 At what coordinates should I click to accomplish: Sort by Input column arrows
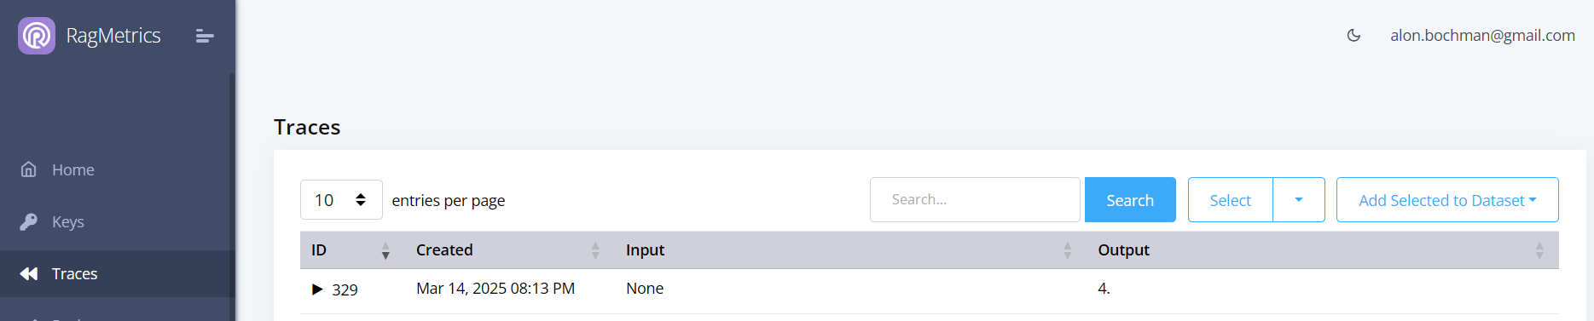[x=1067, y=250]
